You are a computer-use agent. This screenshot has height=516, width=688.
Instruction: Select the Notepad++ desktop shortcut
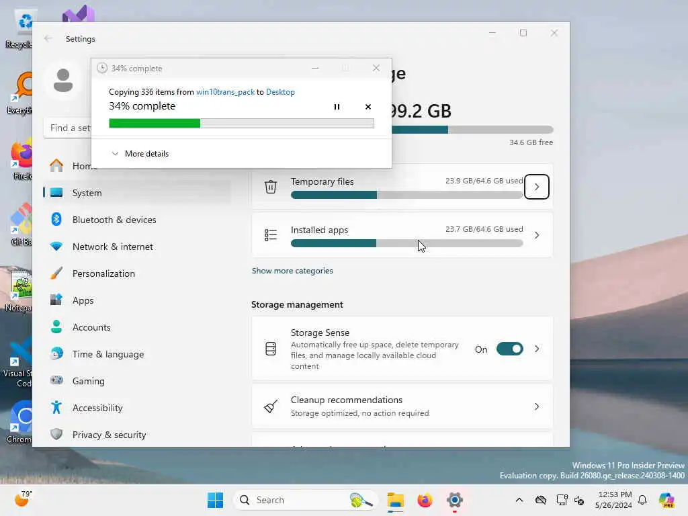coord(18,292)
